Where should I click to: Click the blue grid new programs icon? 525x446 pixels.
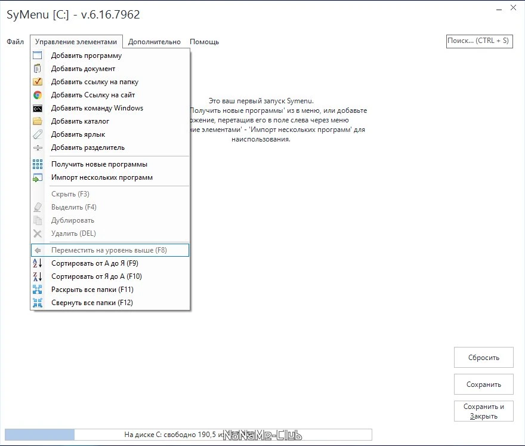click(38, 164)
